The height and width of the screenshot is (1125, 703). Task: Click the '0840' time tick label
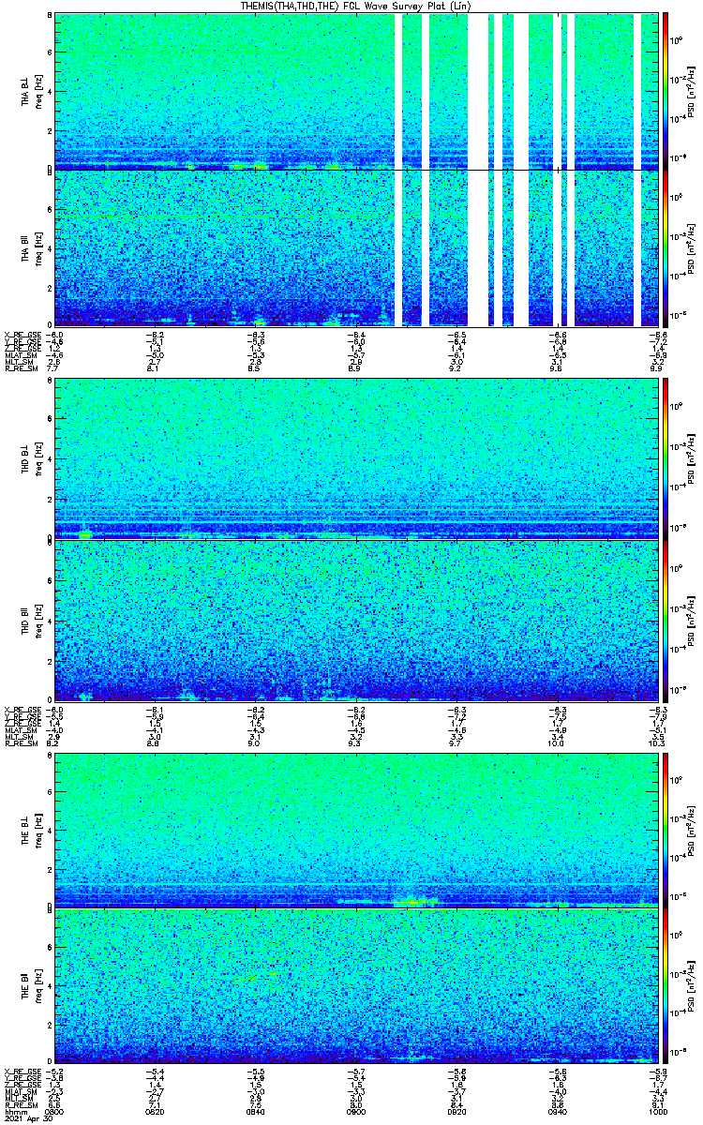click(x=256, y=1112)
